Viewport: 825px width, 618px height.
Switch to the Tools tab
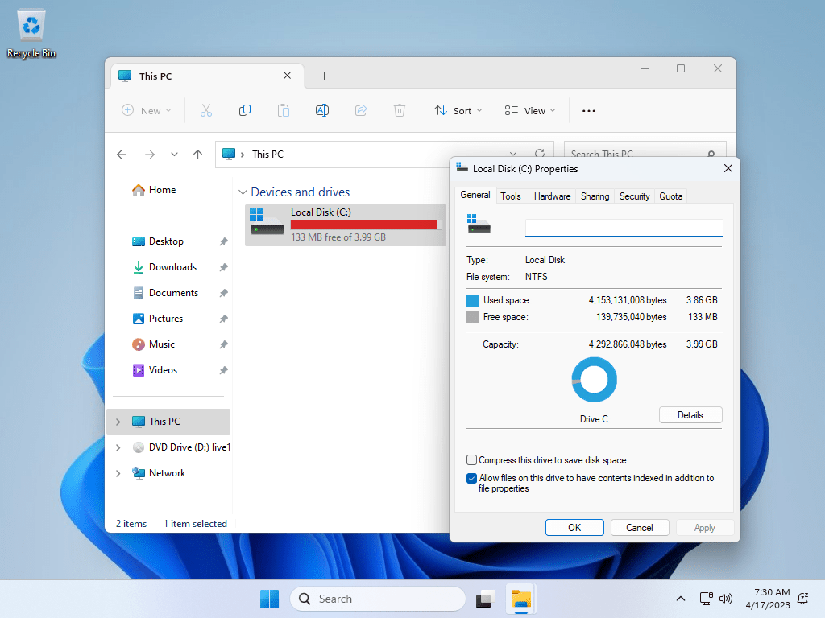510,196
